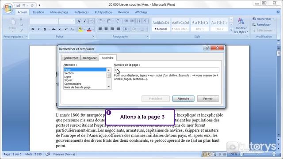Open the font size dropdown

point(74,21)
